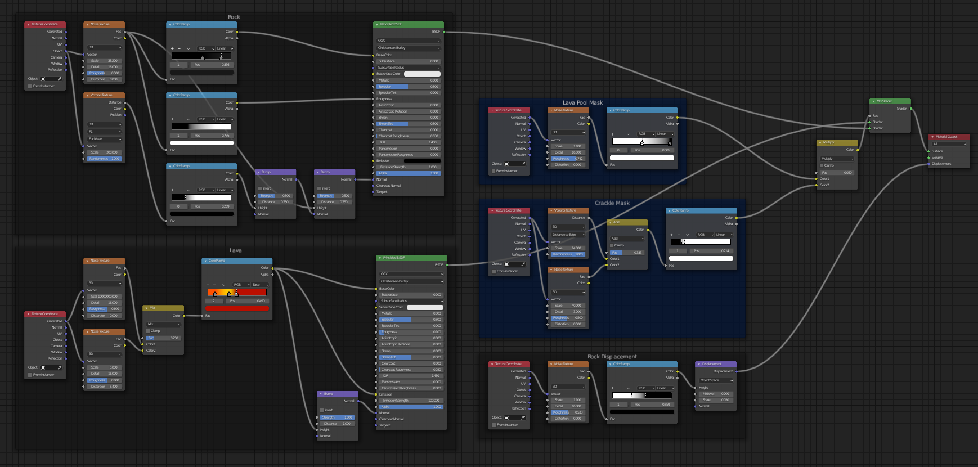Select the Crackle Mask frame label

click(x=612, y=203)
